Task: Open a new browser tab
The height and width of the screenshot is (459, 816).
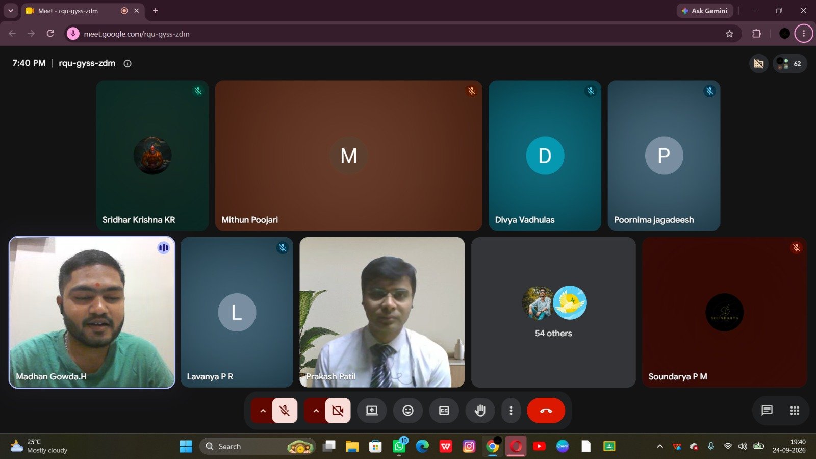Action: (156, 11)
